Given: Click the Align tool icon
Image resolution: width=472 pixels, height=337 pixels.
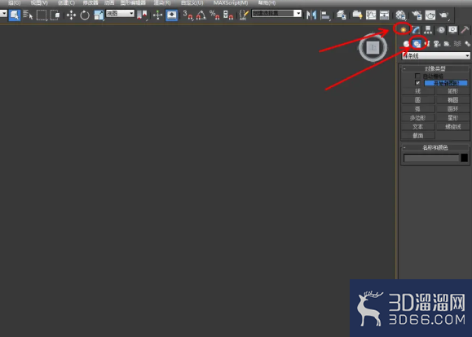Looking at the screenshot, I should pyautogui.click(x=324, y=15).
